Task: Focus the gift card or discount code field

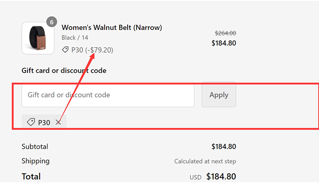Action: [x=108, y=95]
